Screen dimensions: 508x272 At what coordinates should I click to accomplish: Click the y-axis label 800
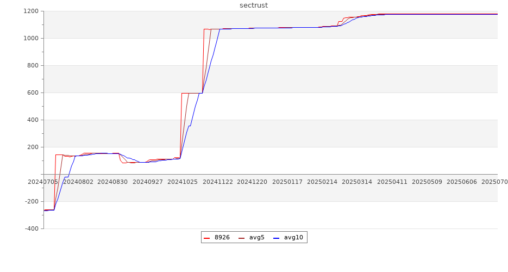33,65
